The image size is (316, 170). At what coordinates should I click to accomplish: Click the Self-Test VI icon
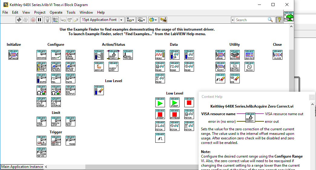click(249, 55)
